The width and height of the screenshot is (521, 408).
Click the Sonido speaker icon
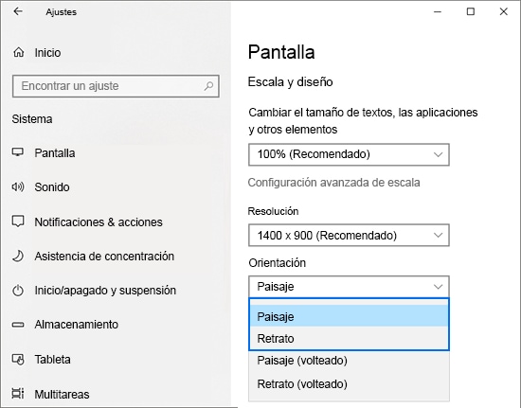coord(18,186)
